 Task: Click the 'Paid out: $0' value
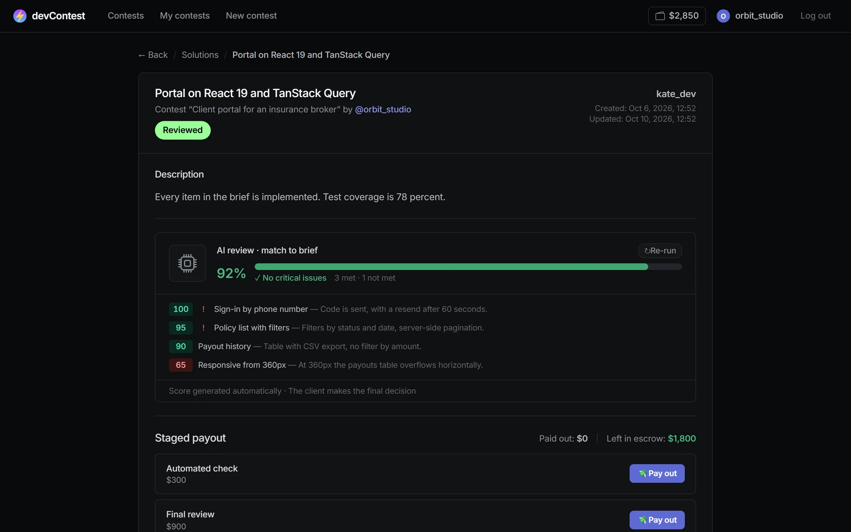pyautogui.click(x=563, y=438)
